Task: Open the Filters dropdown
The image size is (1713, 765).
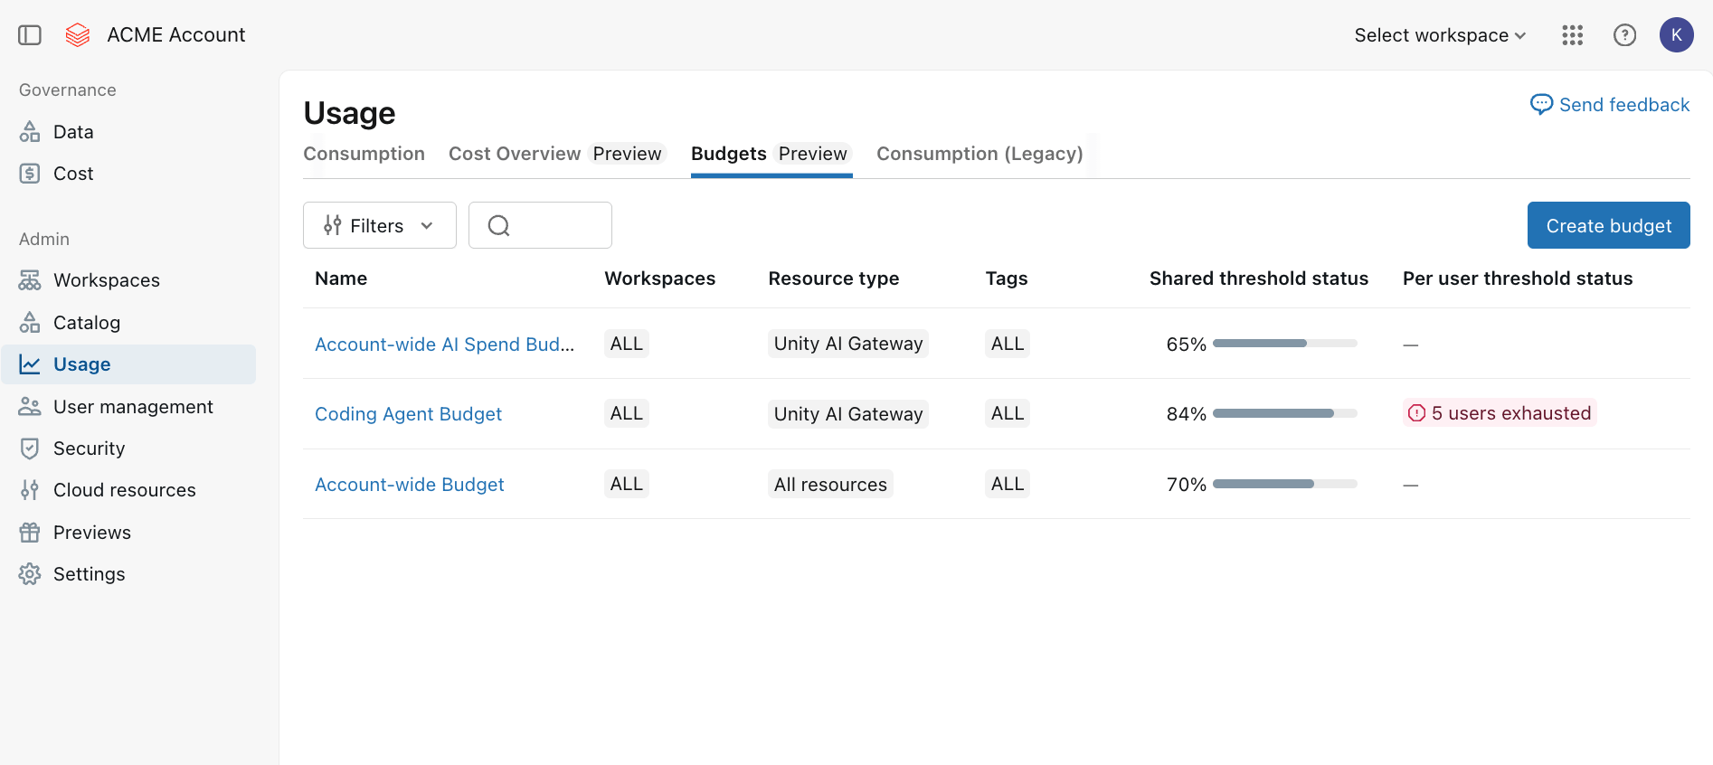Action: [380, 225]
